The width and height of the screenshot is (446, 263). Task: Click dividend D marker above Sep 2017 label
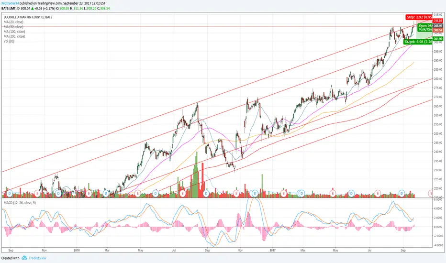pyautogui.click(x=401, y=193)
